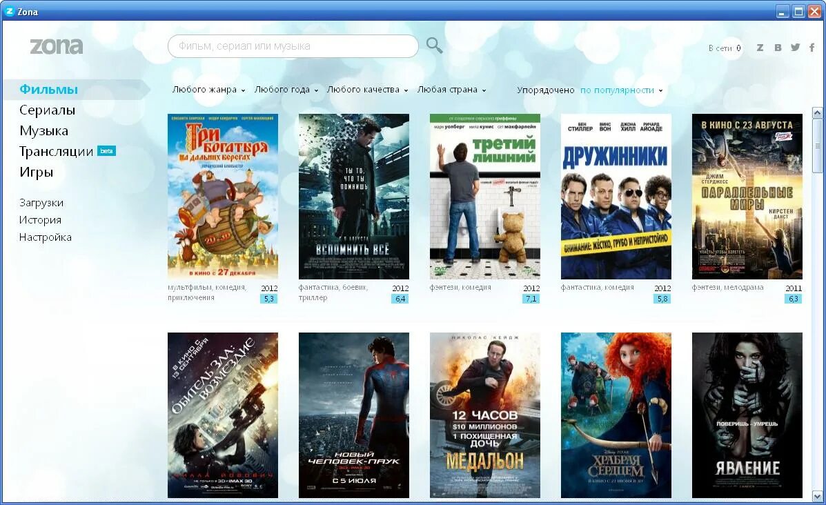Click genre text 'фэнтези, мелодрама'
The image size is (826, 505).
727,287
